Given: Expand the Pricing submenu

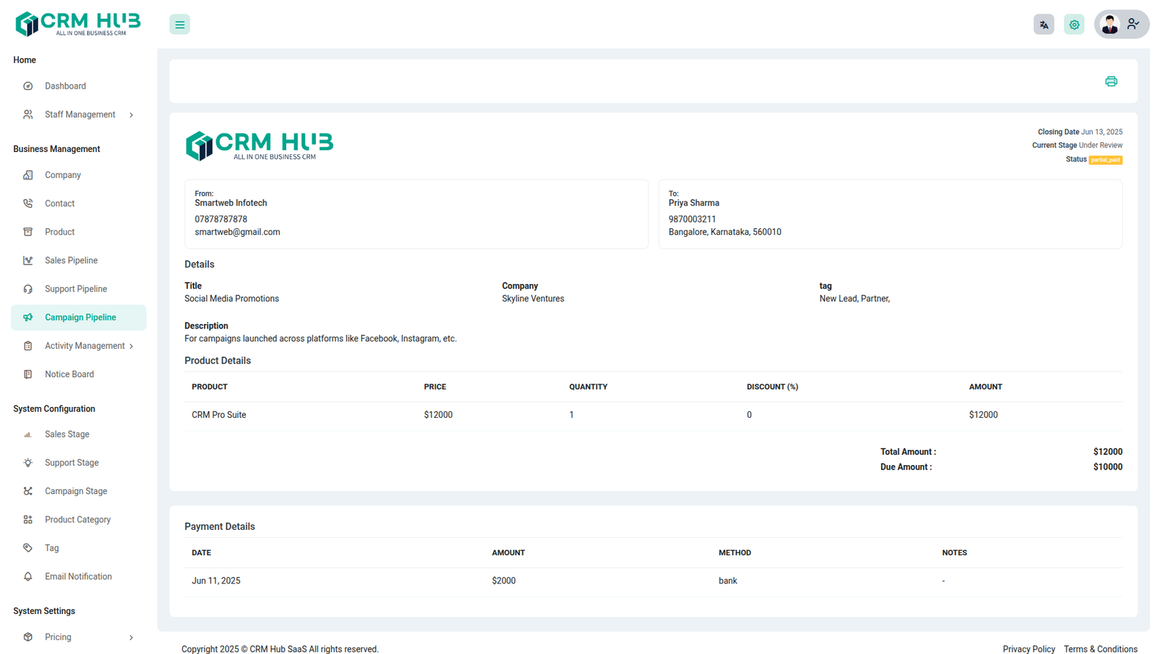Looking at the screenshot, I should tap(131, 637).
